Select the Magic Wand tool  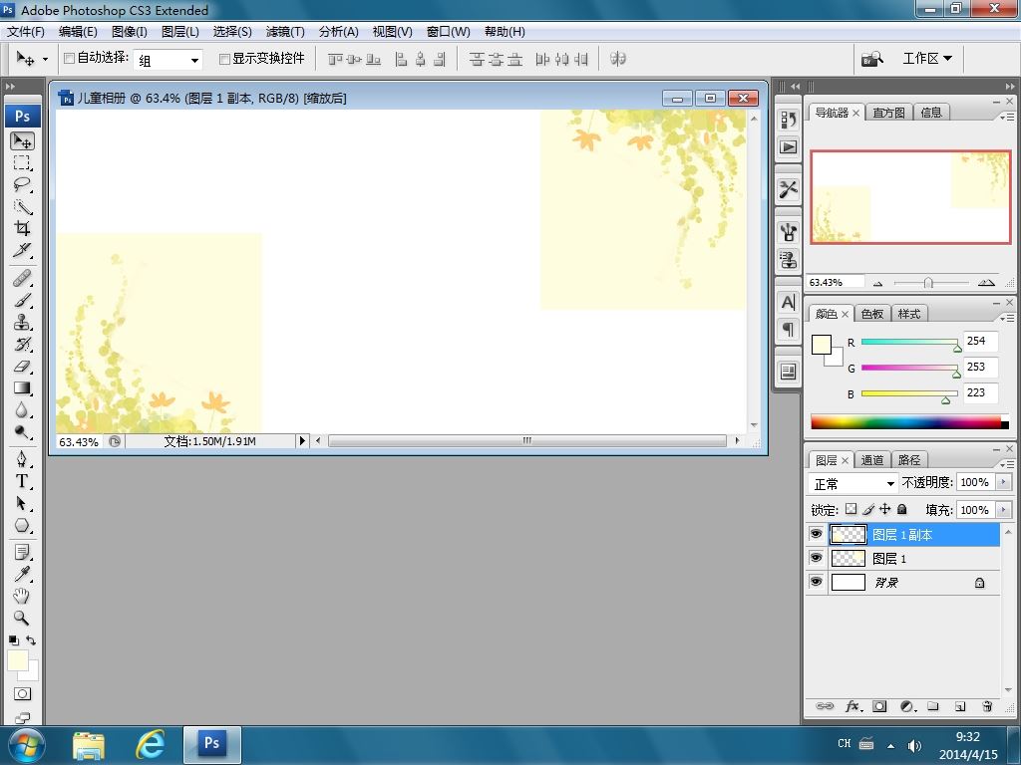tap(22, 207)
